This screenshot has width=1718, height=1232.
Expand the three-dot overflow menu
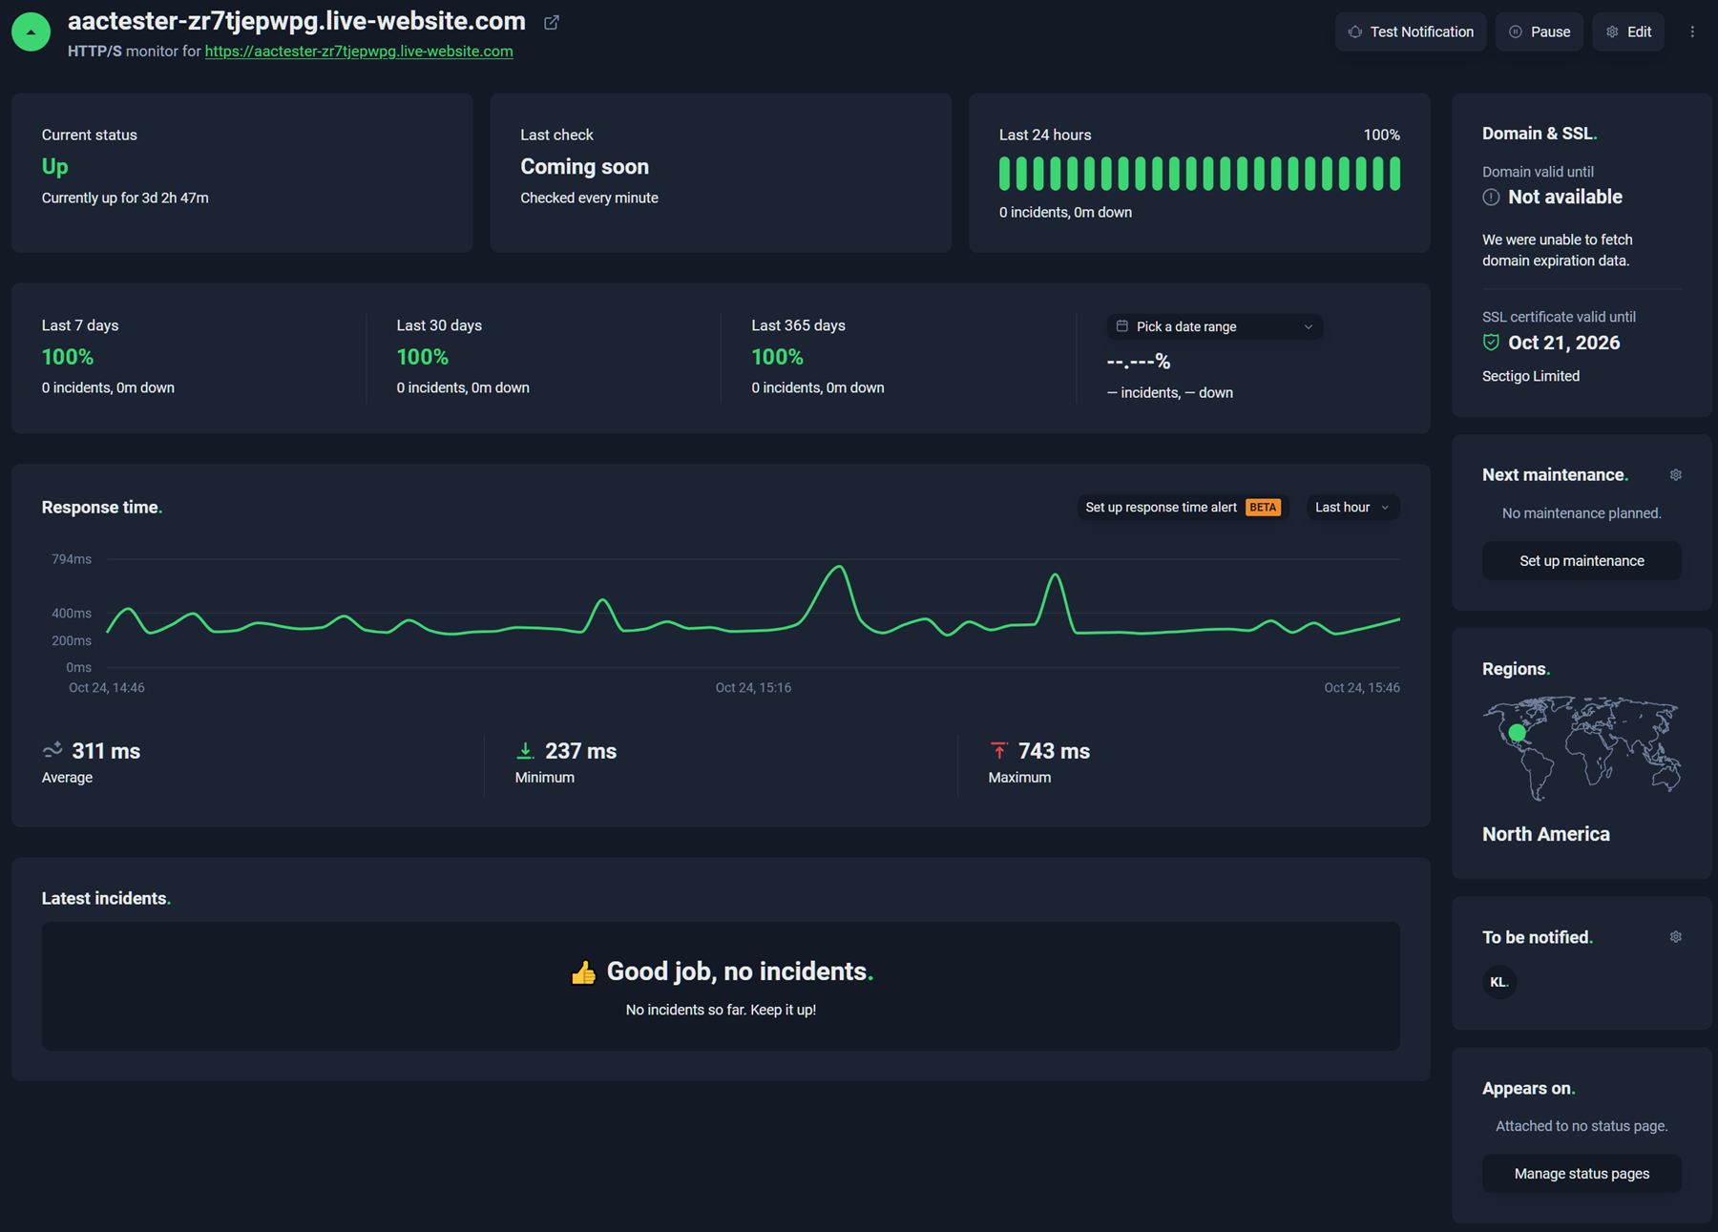click(1692, 31)
